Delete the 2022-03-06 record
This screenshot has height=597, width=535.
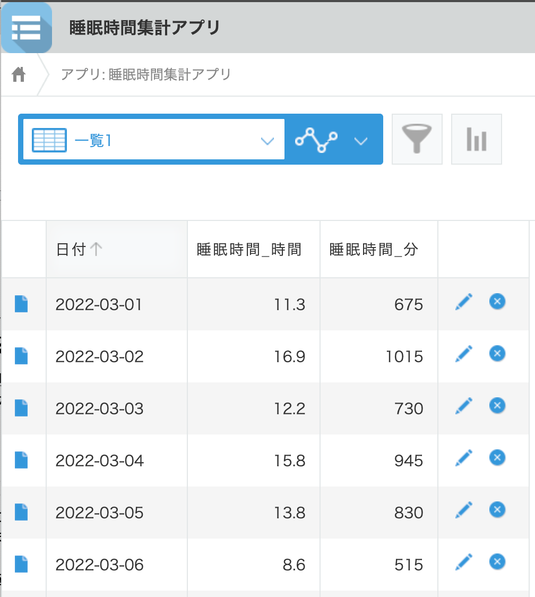(x=497, y=562)
